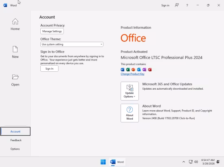
Task: Click the PowerPoint product icon
Action: coord(133,69)
